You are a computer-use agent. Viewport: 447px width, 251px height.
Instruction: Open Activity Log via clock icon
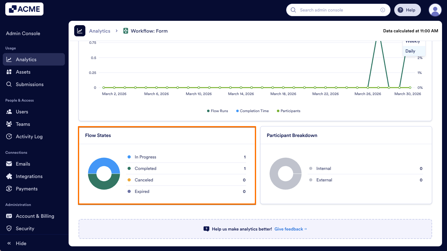pos(9,136)
